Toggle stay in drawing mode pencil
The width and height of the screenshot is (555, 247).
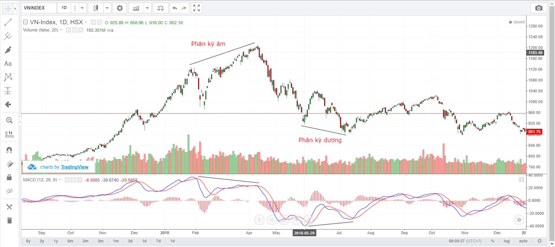coord(9,164)
